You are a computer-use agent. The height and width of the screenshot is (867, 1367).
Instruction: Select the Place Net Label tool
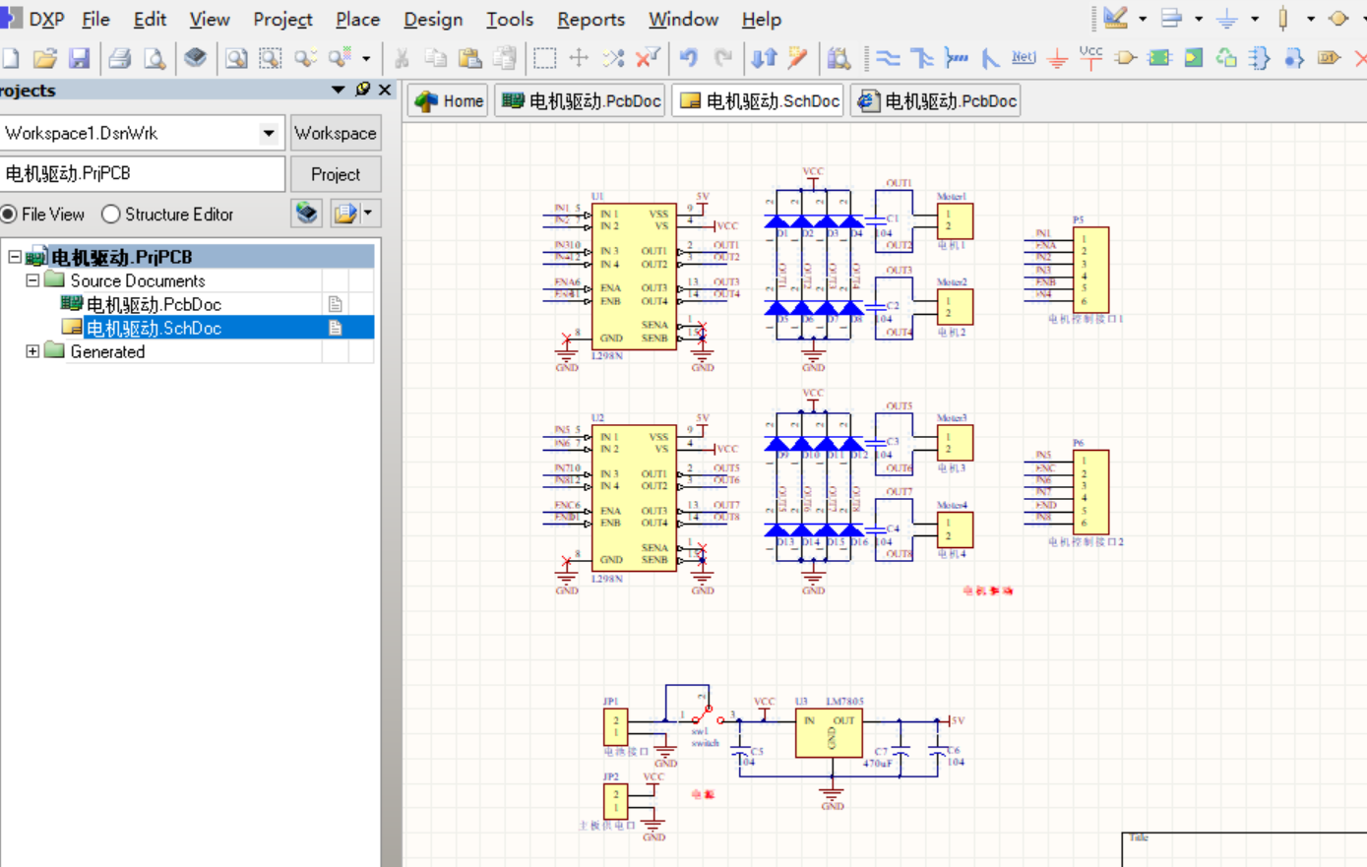point(1024,58)
